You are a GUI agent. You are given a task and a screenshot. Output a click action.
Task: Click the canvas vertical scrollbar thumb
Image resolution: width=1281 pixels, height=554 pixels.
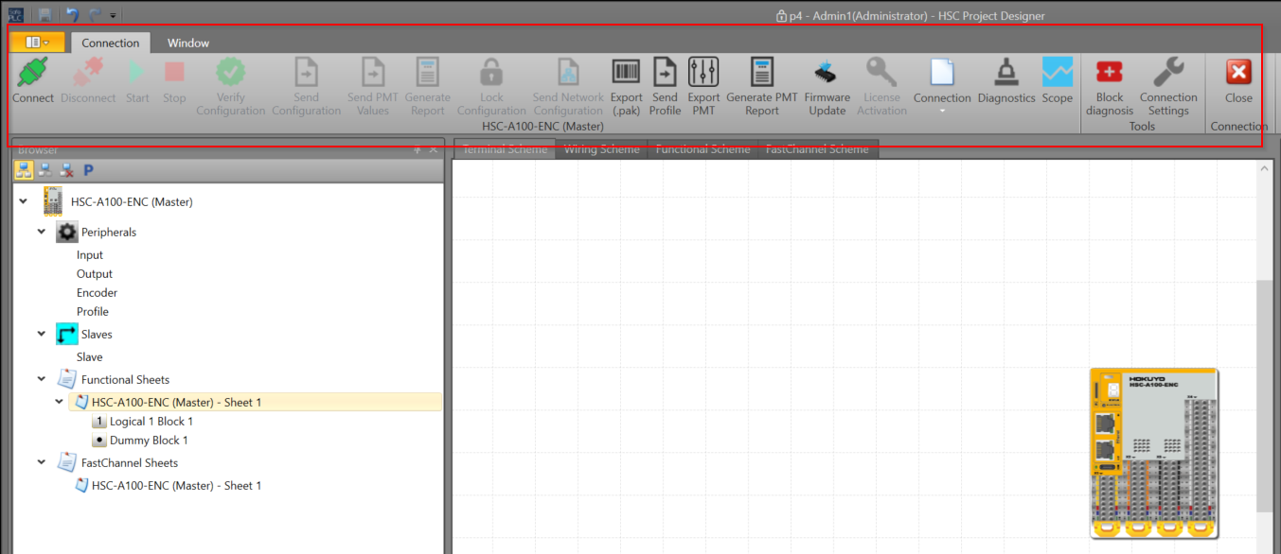1266,397
